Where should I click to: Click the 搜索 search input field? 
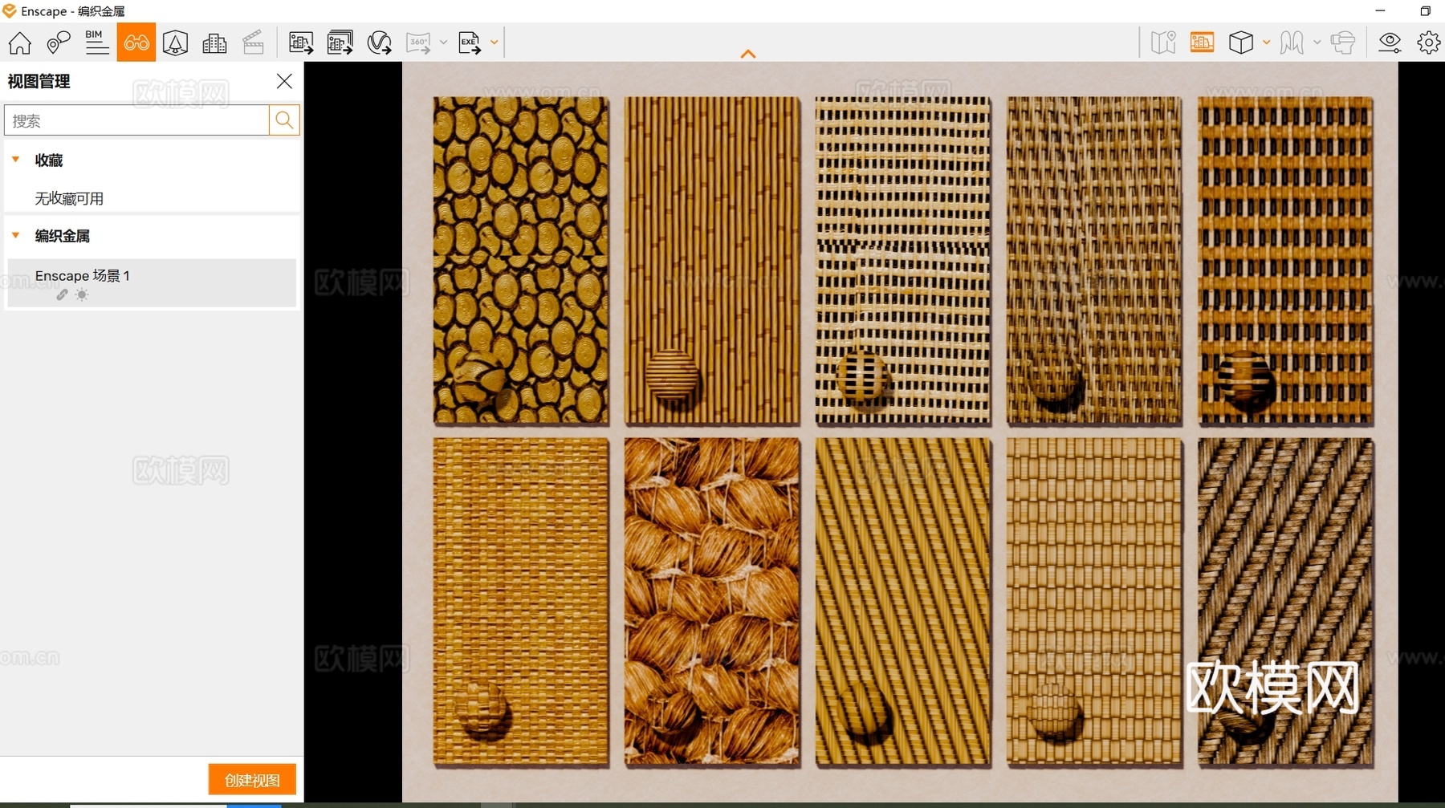tap(136, 120)
